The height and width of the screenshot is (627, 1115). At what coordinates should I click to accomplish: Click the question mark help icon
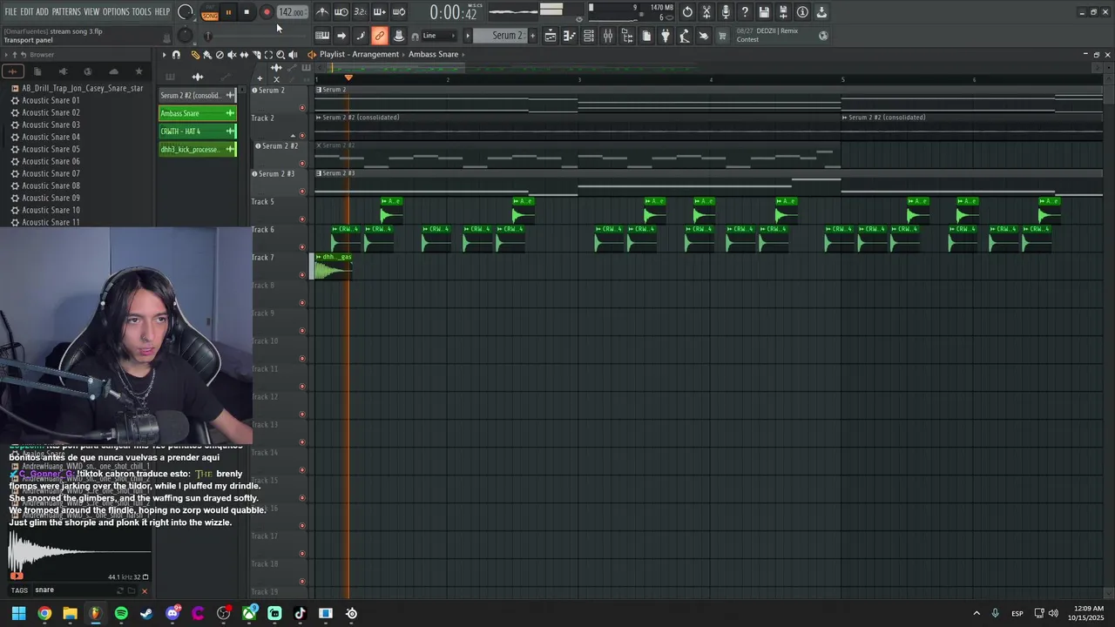tap(745, 12)
